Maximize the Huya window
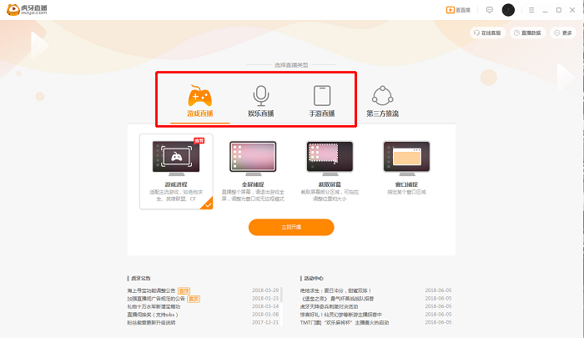584x338 pixels. click(x=559, y=10)
